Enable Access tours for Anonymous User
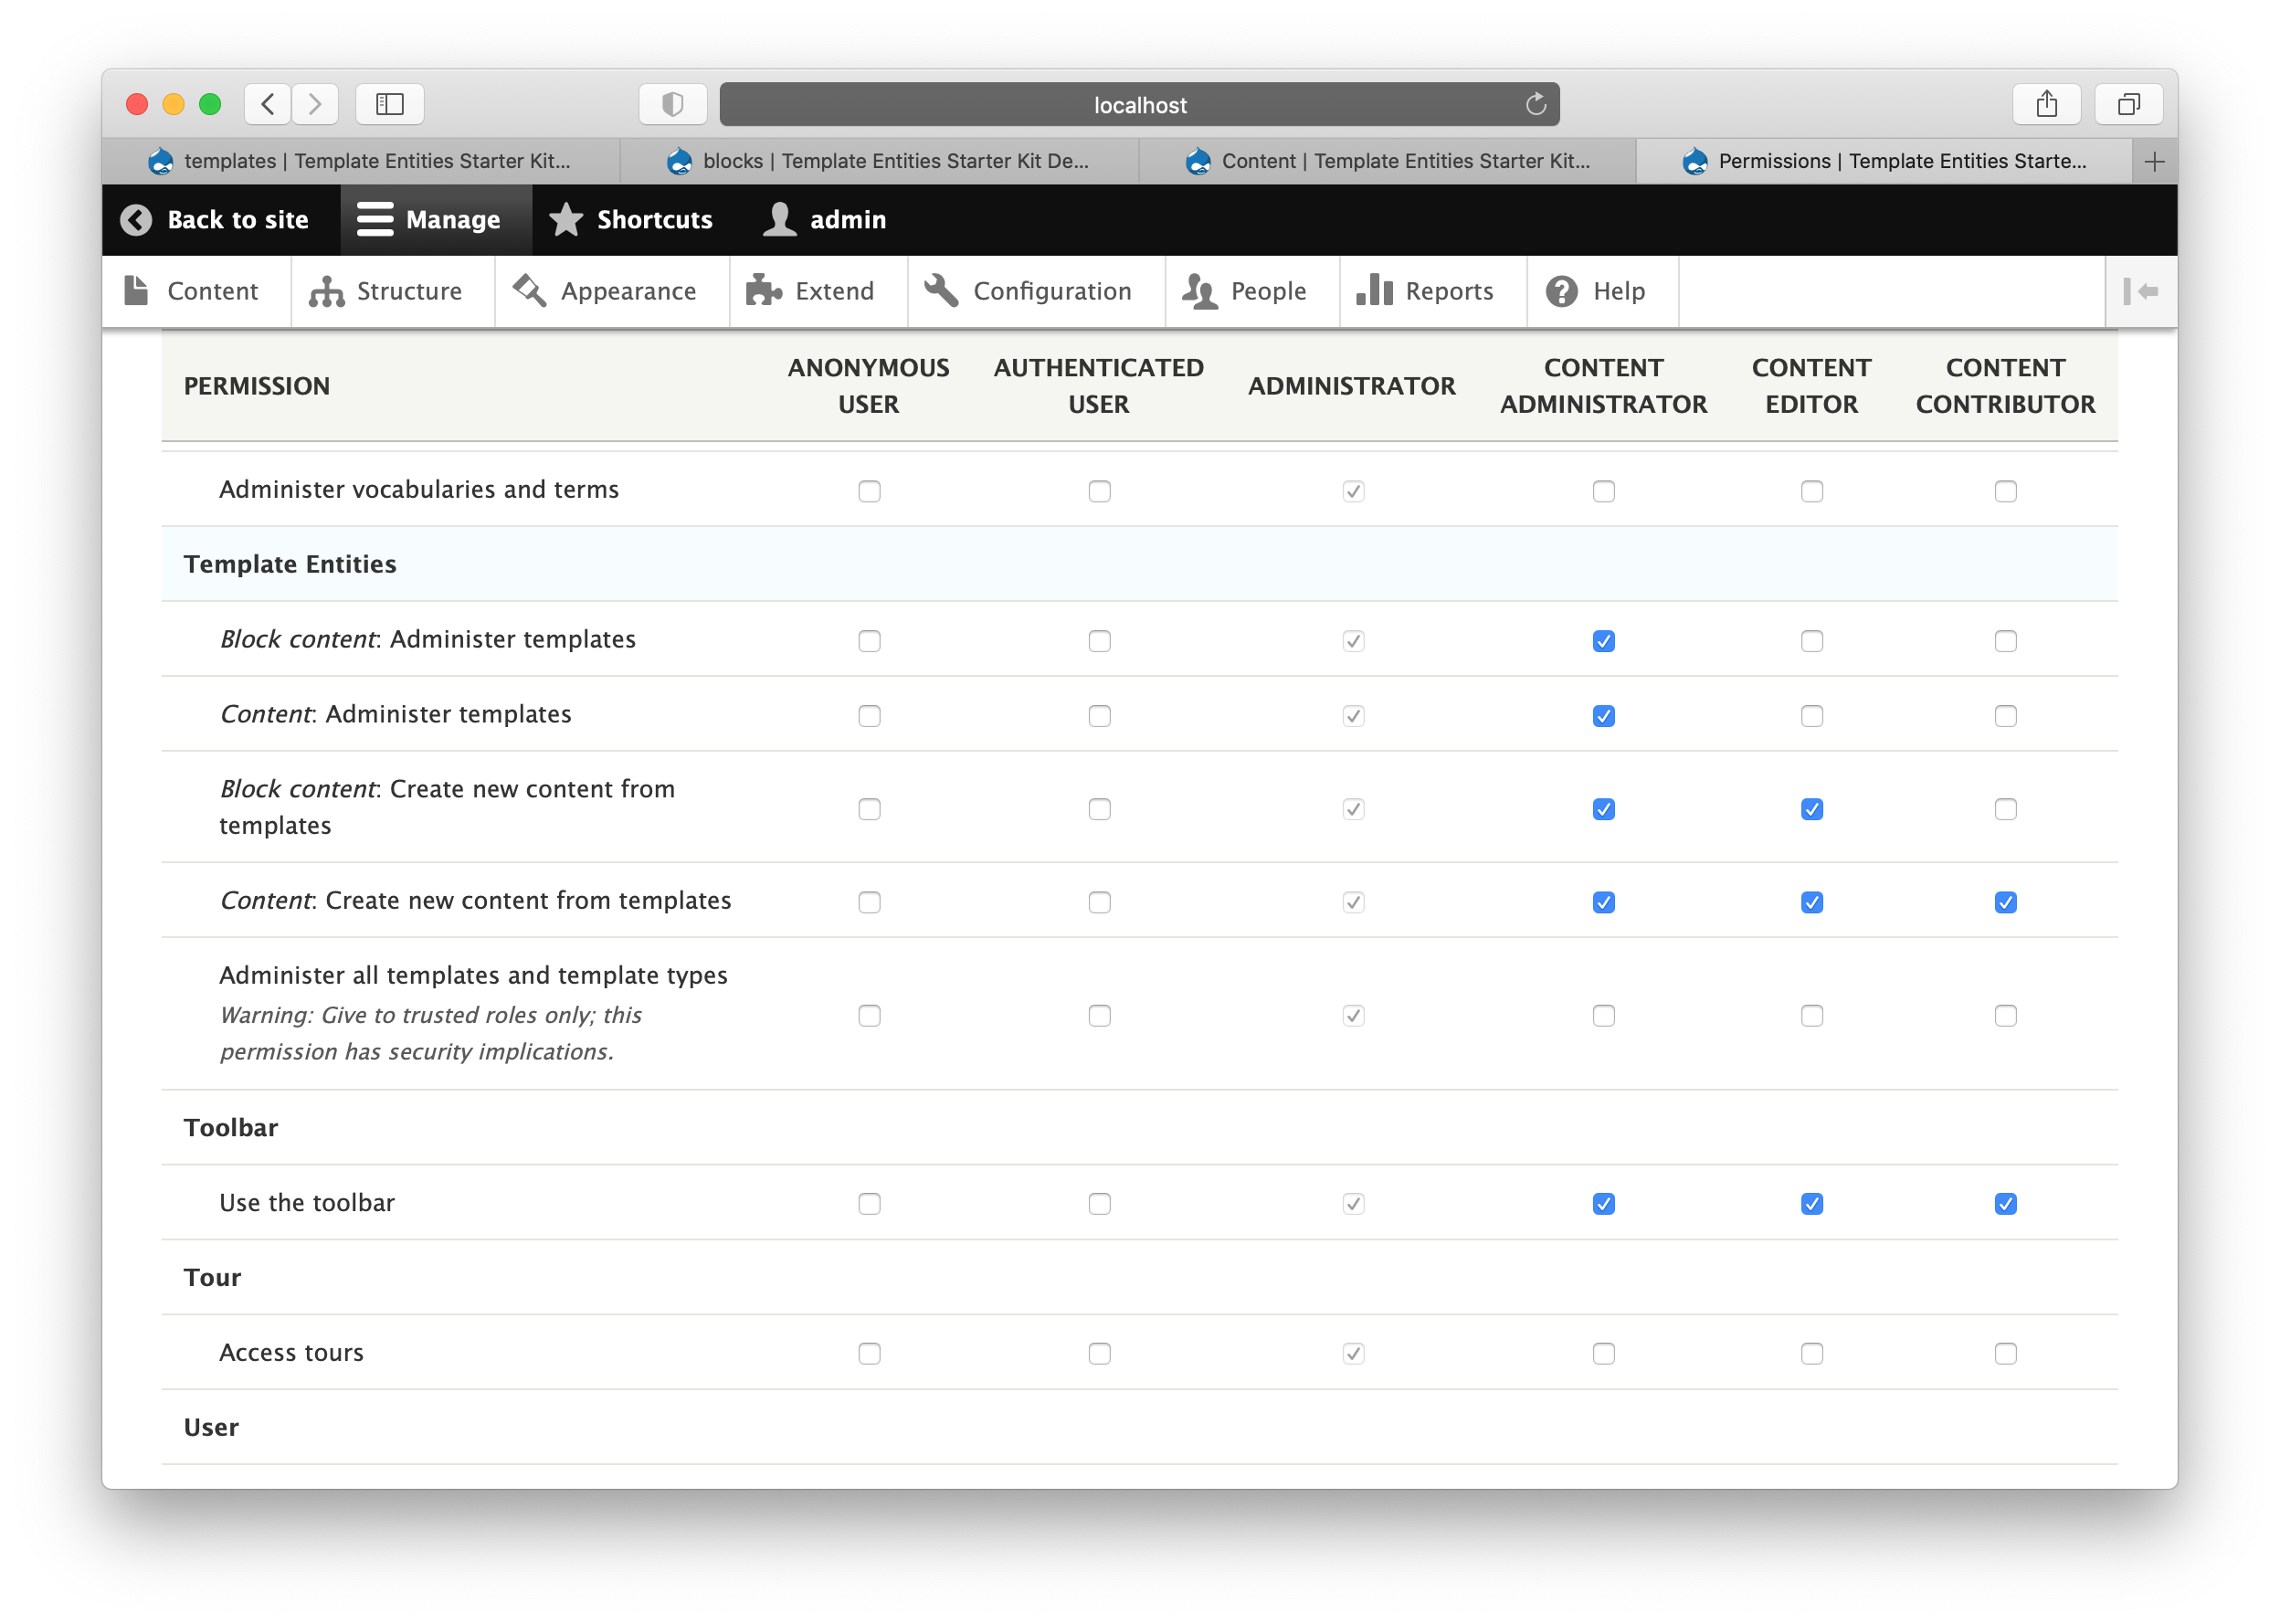This screenshot has width=2280, height=1624. 869,1353
